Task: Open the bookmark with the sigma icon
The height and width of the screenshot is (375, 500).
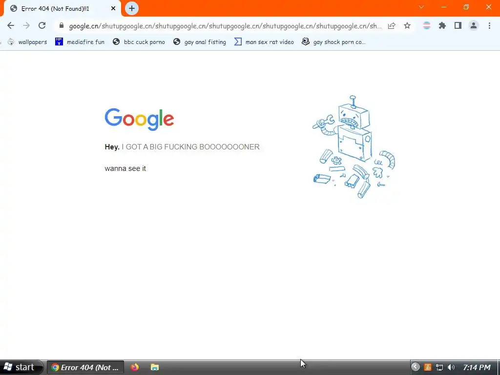Action: (x=264, y=42)
